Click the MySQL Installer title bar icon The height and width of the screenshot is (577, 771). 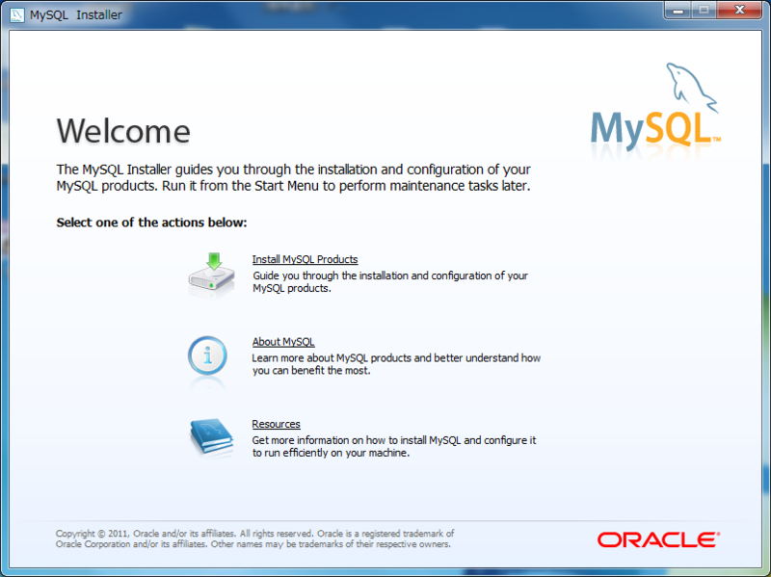point(16,14)
